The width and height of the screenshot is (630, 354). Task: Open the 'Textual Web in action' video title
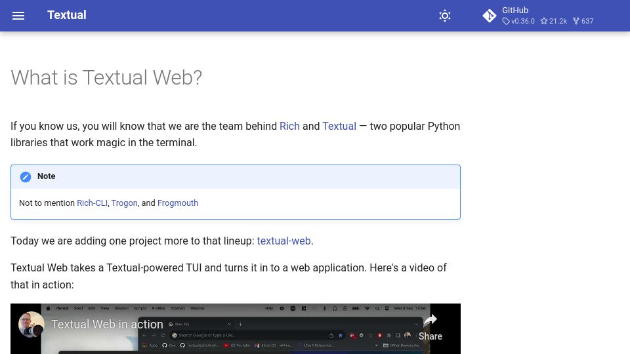coord(107,324)
